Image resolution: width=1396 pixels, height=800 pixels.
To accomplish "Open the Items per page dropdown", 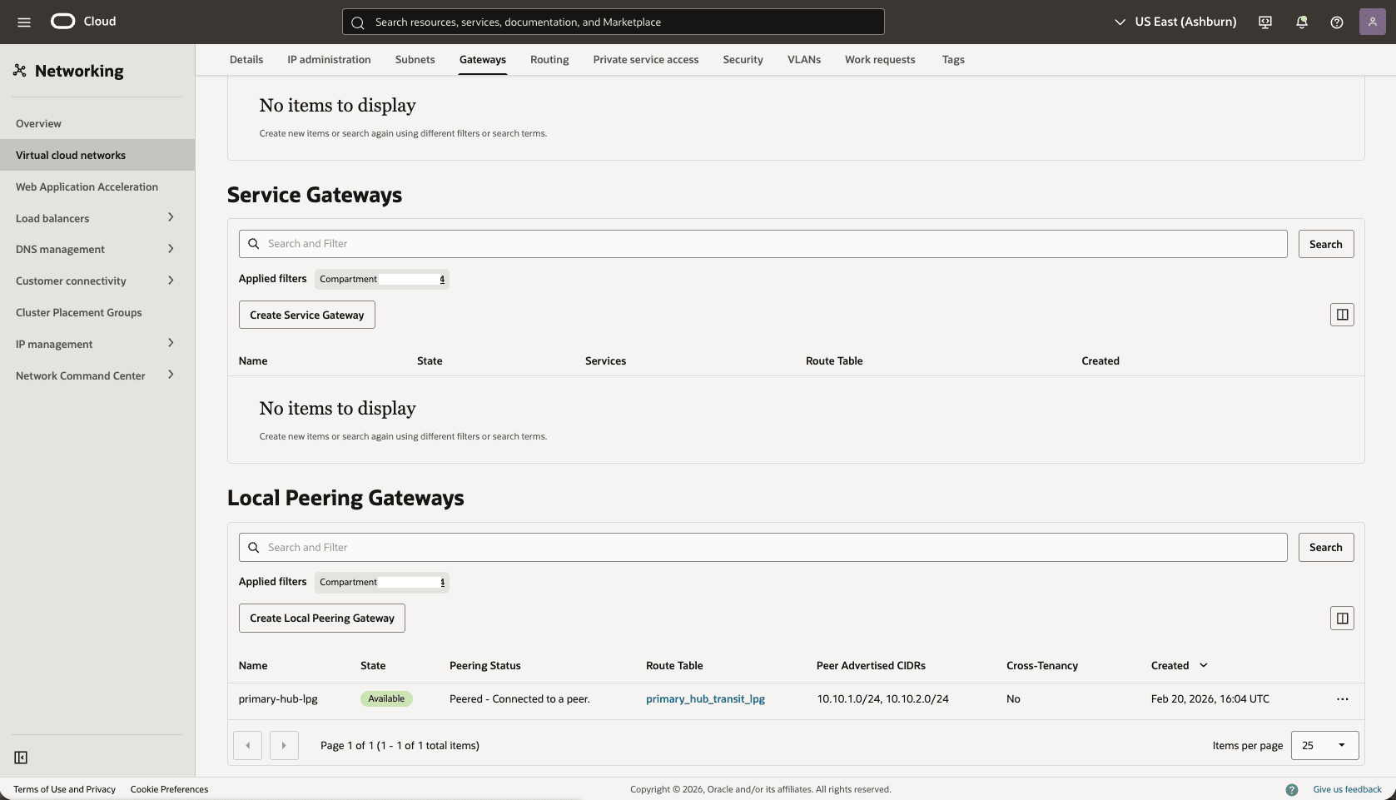I will (x=1324, y=745).
